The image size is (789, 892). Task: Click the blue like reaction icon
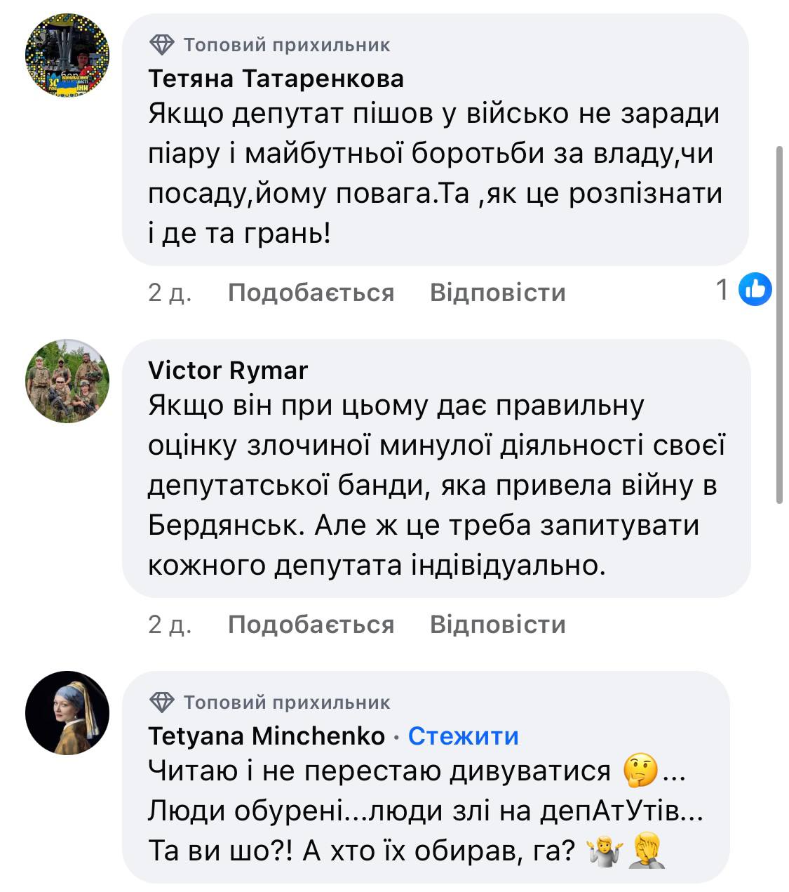point(755,289)
